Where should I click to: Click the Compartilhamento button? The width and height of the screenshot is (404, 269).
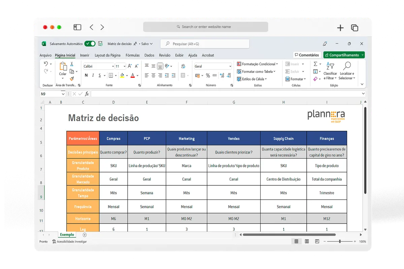tap(344, 55)
